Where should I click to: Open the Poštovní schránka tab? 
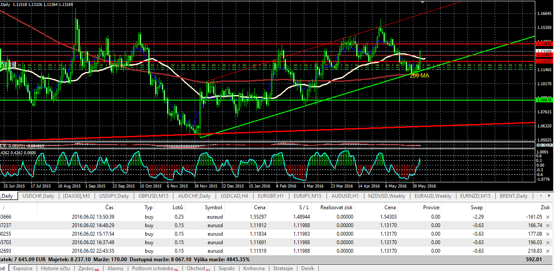[152, 268]
